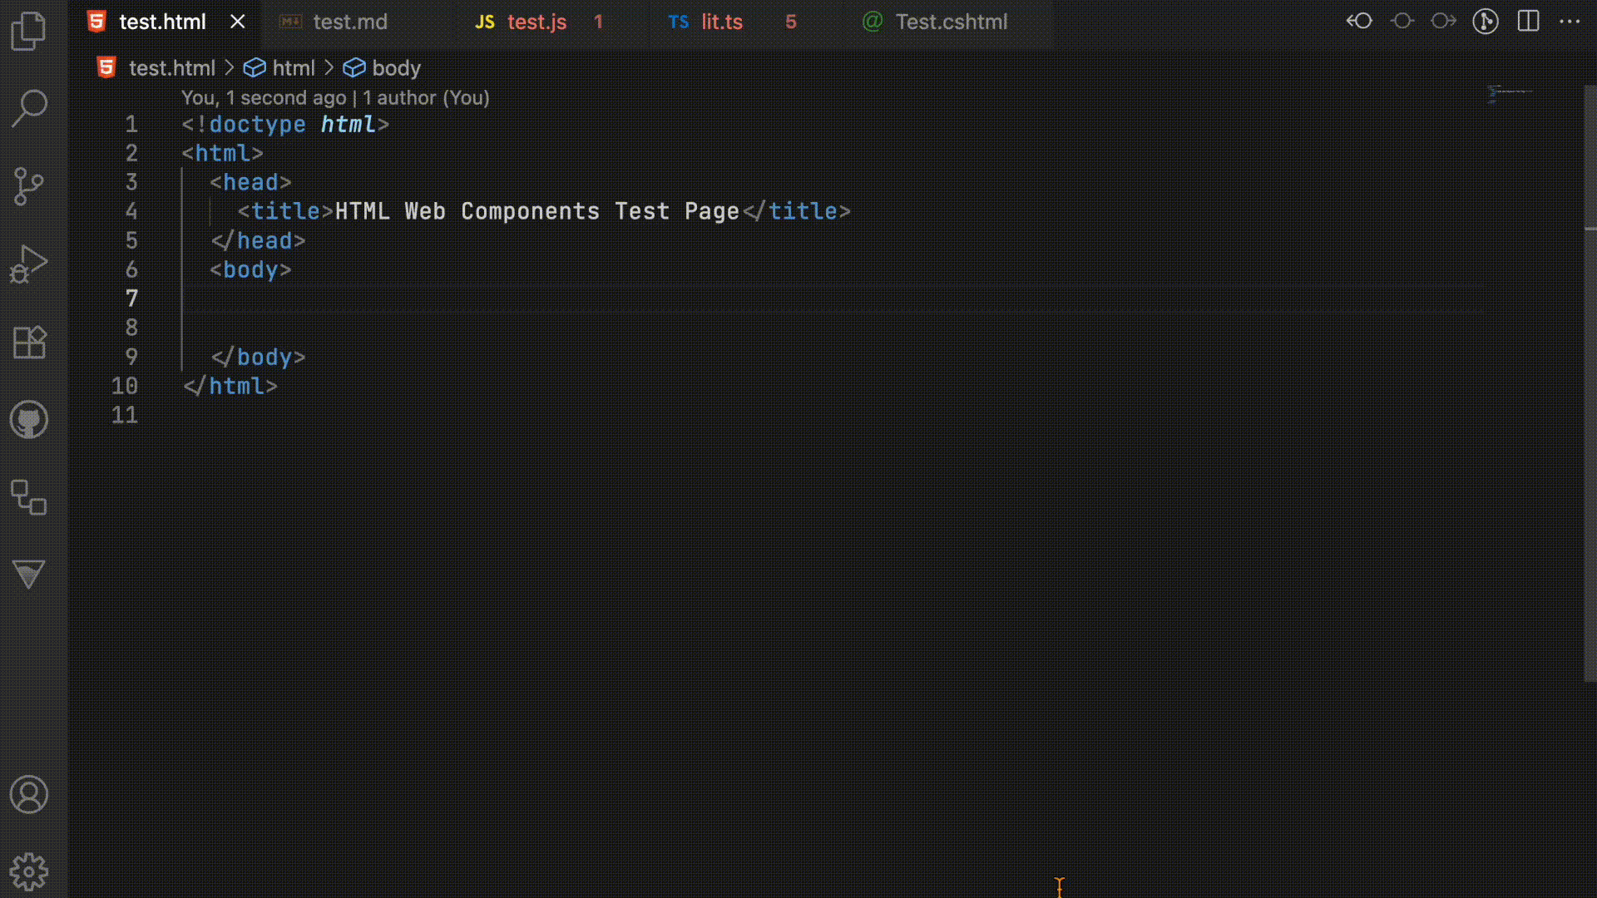Viewport: 1597px width, 898px height.
Task: Click the closing head tag
Action: [258, 241]
